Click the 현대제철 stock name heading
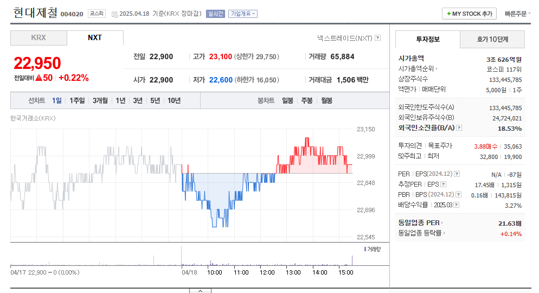 coord(35,12)
